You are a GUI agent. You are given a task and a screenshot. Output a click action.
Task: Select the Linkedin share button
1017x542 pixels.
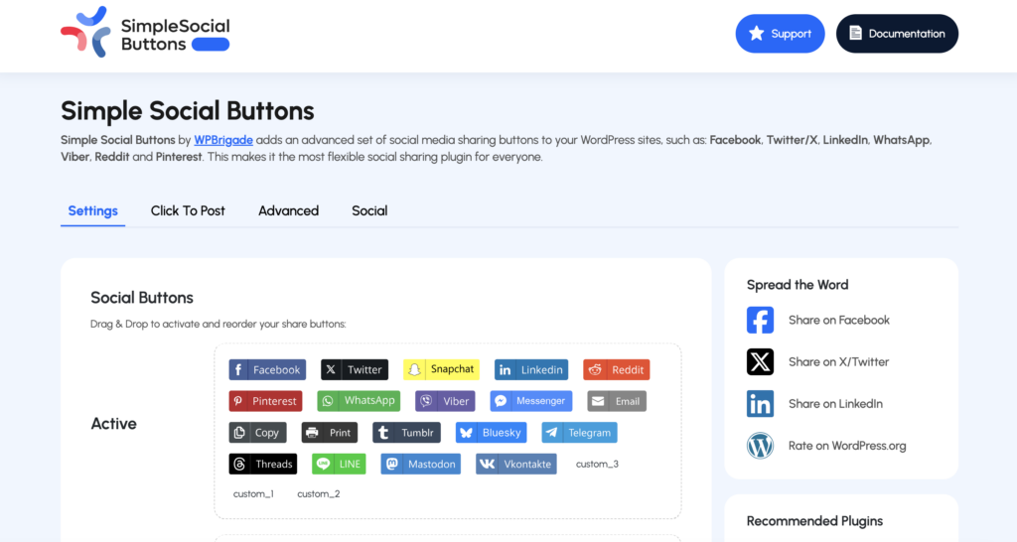[x=531, y=369]
